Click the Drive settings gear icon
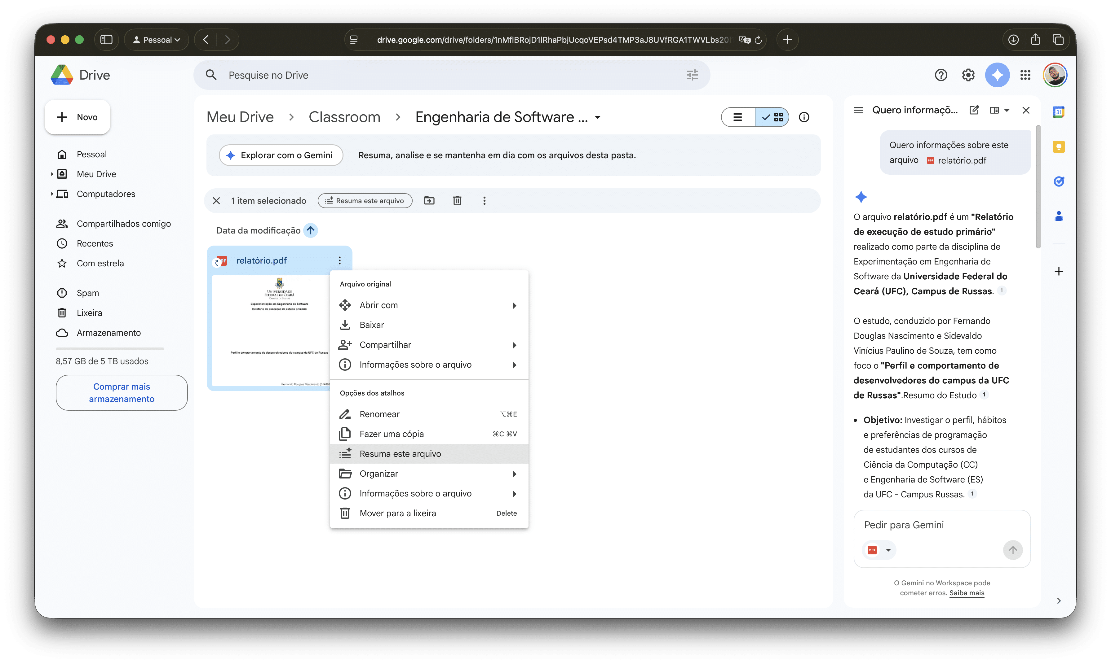Screen dimensions: 1111x664 pos(968,75)
